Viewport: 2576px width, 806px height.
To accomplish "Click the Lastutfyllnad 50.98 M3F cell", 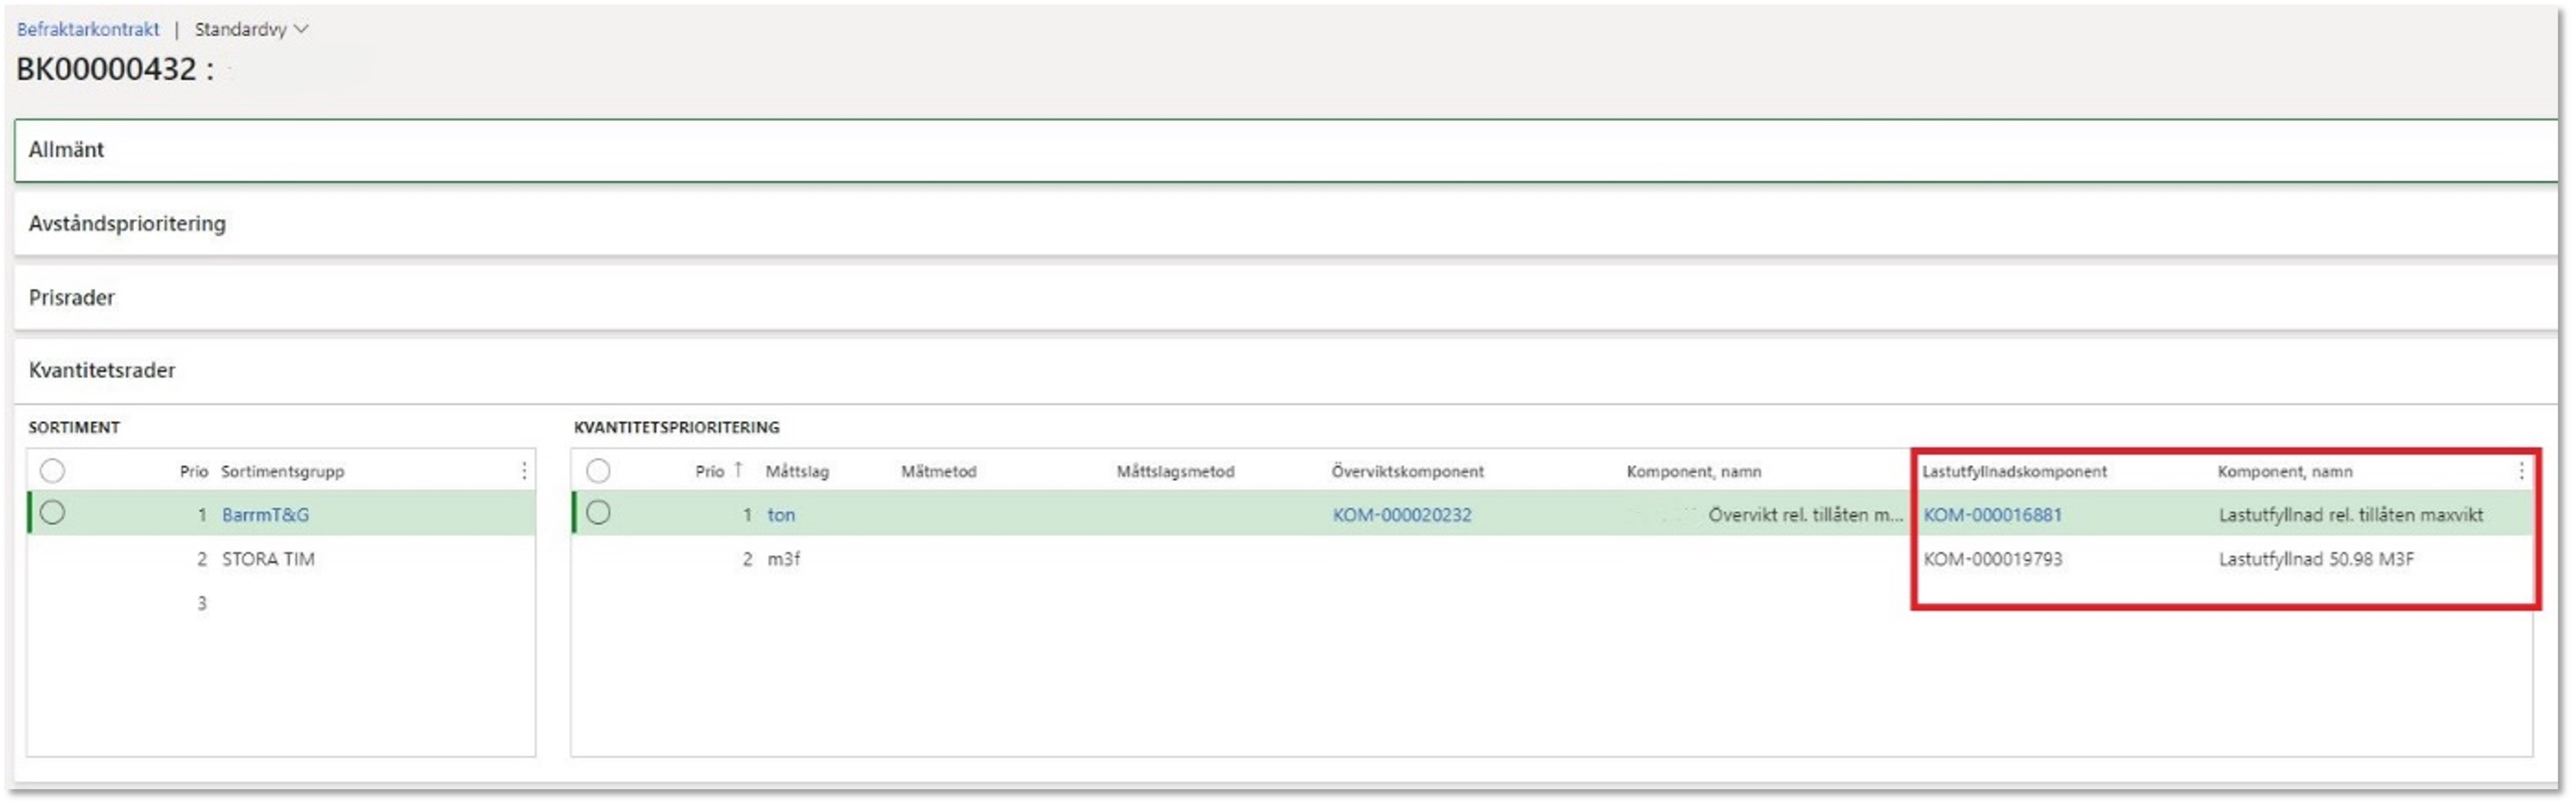I will [2316, 559].
